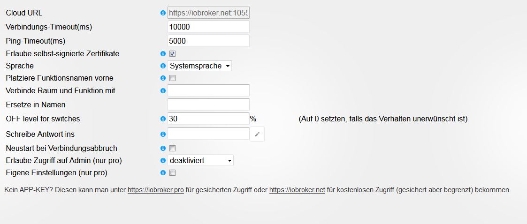Click the Ping-Timeout input field
The width and height of the screenshot is (527, 224).
point(208,41)
